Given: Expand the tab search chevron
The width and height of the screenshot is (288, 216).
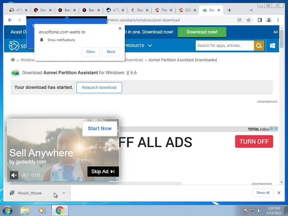Looking at the screenshot, I should (251, 10).
